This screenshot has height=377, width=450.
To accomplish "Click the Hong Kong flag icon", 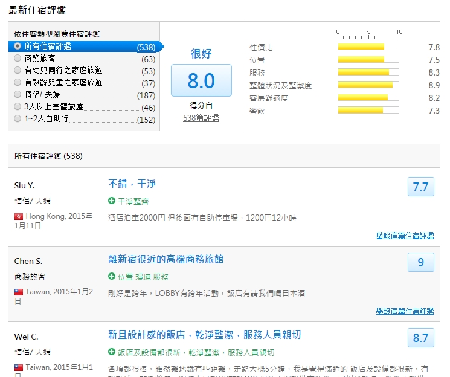I will pos(19,216).
